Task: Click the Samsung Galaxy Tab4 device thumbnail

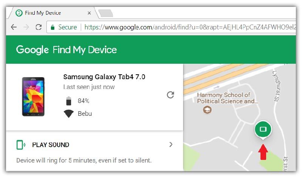Action: pyautogui.click(x=33, y=97)
